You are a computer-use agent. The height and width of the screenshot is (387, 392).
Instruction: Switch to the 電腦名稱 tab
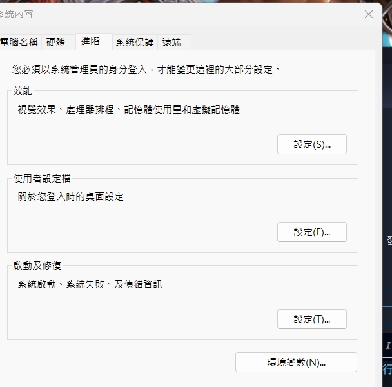point(19,43)
